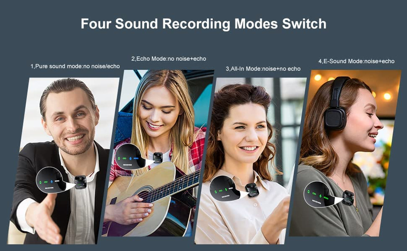The width and height of the screenshot is (407, 251).
Task: Click the clip-on receiver on the black blazer
Action: click(x=81, y=181)
